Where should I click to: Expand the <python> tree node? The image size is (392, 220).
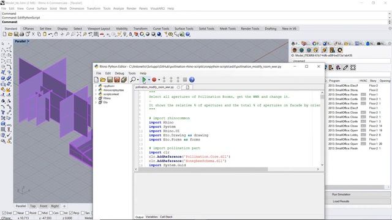(96, 86)
